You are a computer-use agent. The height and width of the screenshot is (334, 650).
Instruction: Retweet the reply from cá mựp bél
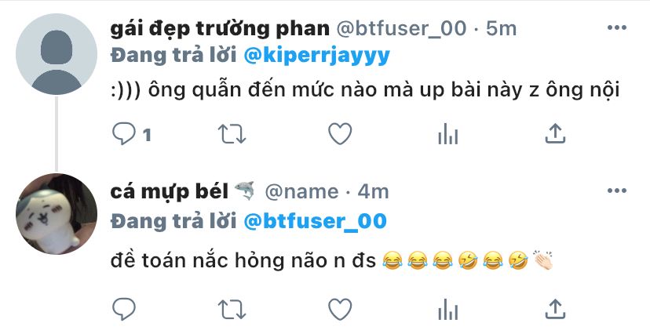[x=232, y=310]
